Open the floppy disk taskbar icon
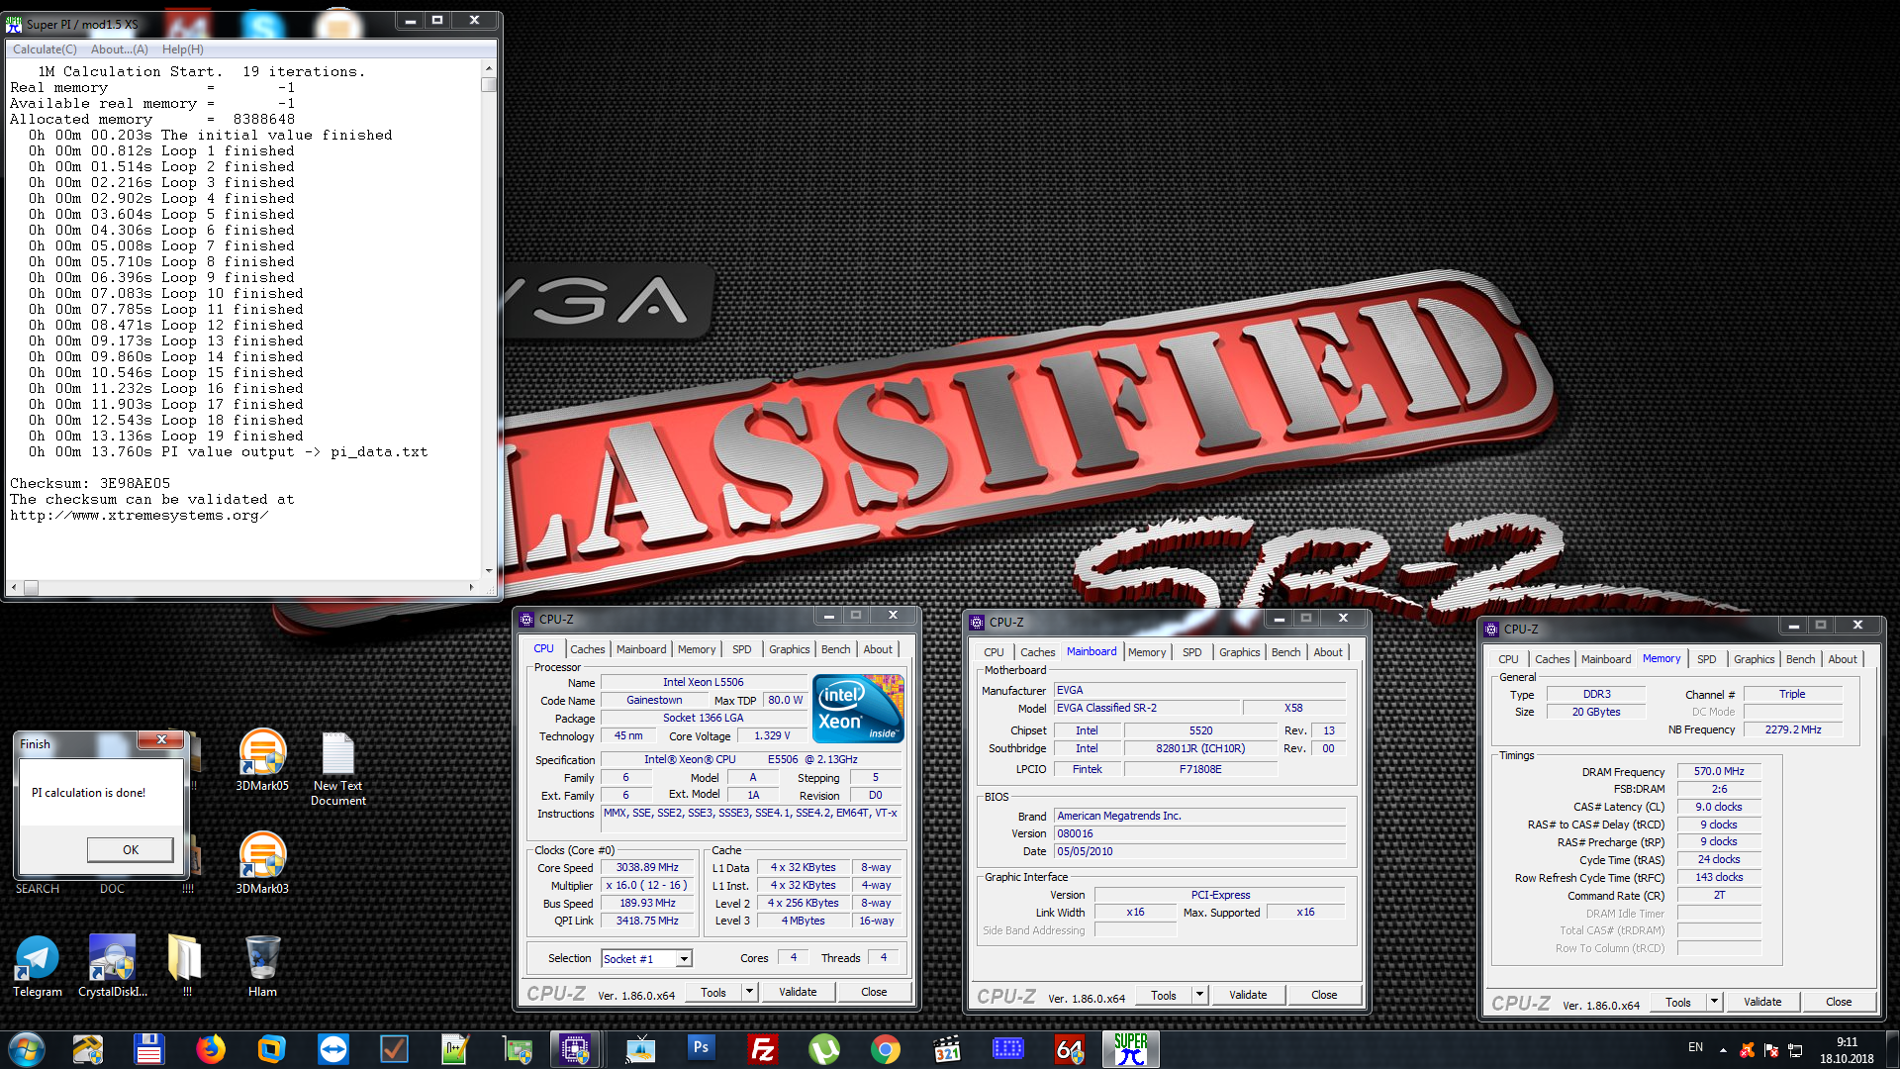This screenshot has height=1069, width=1900. [x=148, y=1049]
